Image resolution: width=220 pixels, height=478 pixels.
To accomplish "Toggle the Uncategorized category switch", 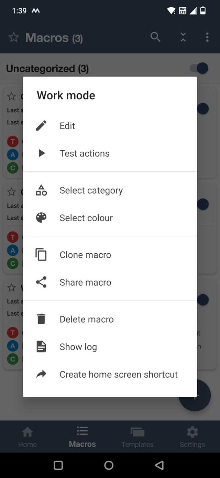I will click(x=200, y=68).
